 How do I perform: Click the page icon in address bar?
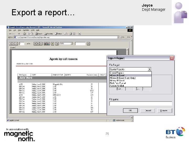15,37
